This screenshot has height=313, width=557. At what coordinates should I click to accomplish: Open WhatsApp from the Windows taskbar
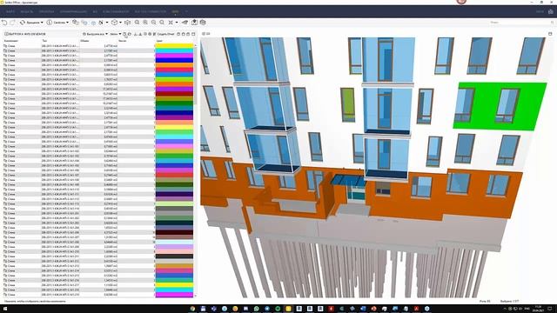point(256,309)
